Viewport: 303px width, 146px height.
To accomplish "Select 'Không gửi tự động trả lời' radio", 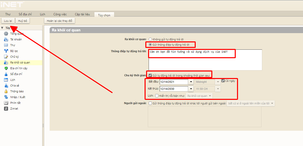I will (x=150, y=39).
